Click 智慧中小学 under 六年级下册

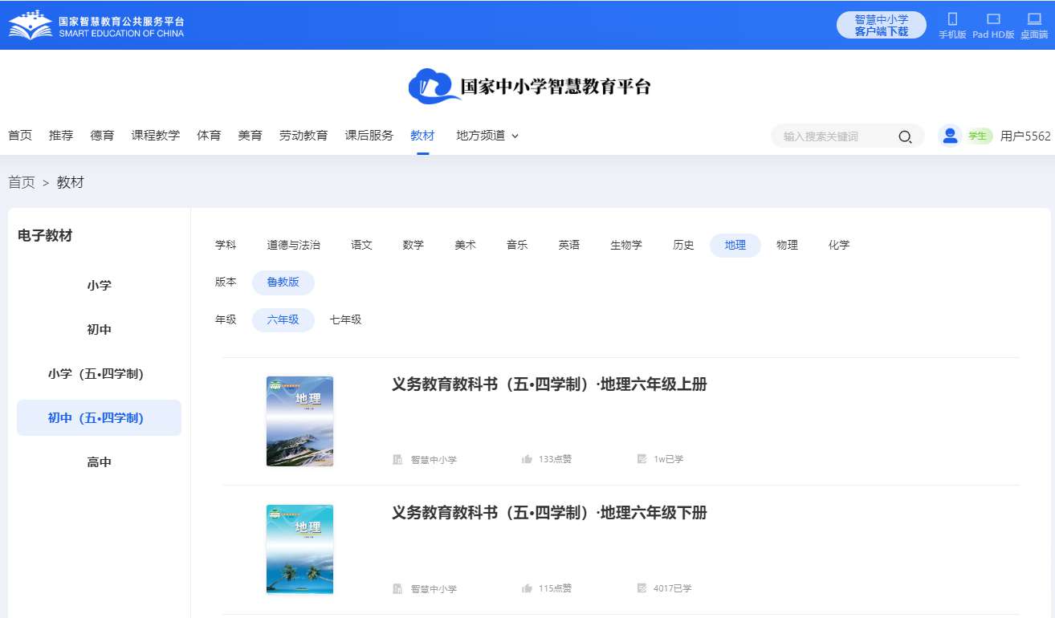[434, 589]
